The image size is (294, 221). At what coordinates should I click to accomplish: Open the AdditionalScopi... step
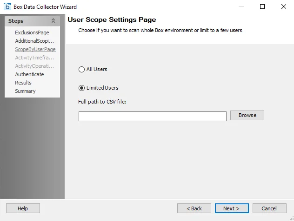pyautogui.click(x=34, y=41)
